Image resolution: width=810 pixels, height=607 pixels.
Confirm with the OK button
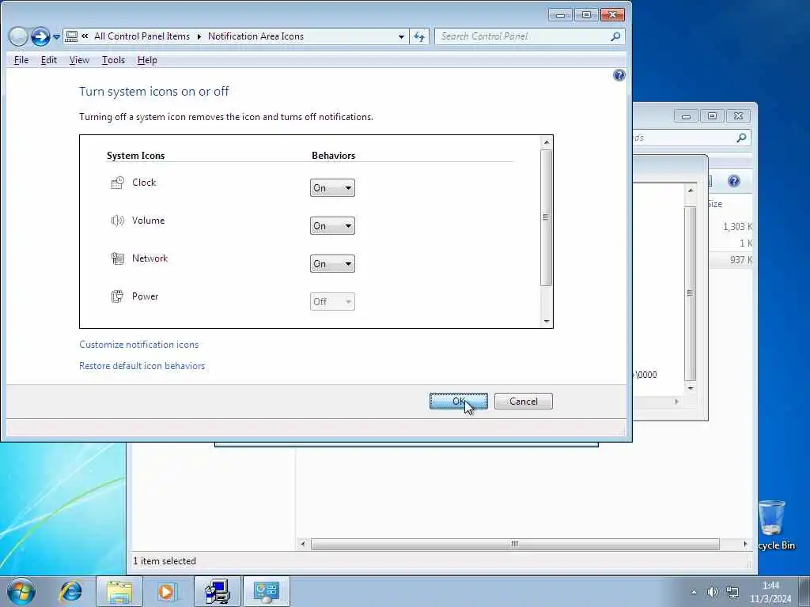click(x=458, y=401)
